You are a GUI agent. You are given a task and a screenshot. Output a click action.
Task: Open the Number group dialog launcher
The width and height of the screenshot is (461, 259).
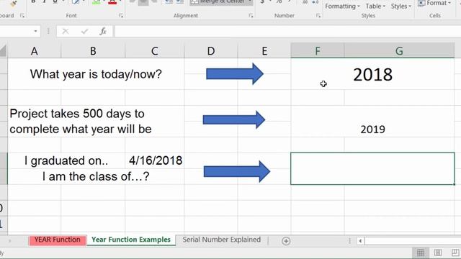tap(318, 16)
